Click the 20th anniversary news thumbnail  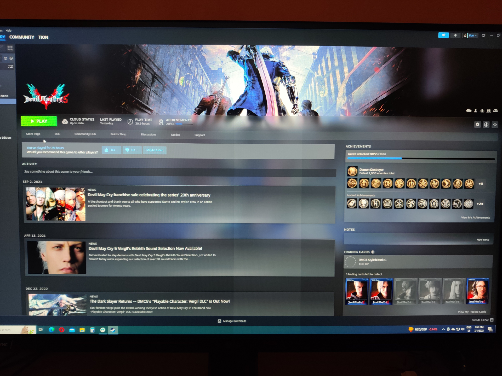55,204
